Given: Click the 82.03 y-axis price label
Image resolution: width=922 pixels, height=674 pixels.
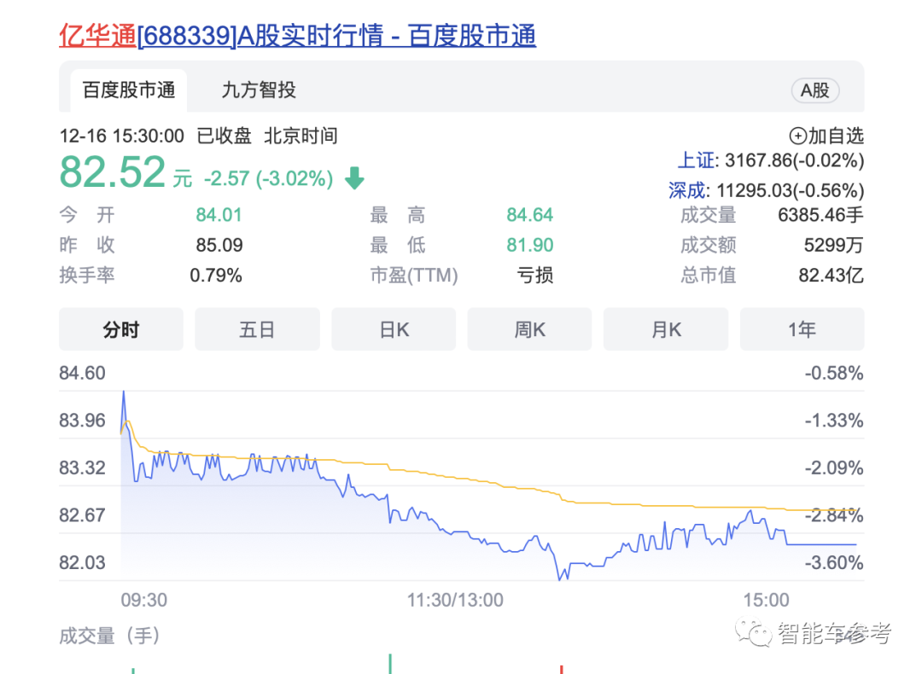Looking at the screenshot, I should pyautogui.click(x=82, y=563).
